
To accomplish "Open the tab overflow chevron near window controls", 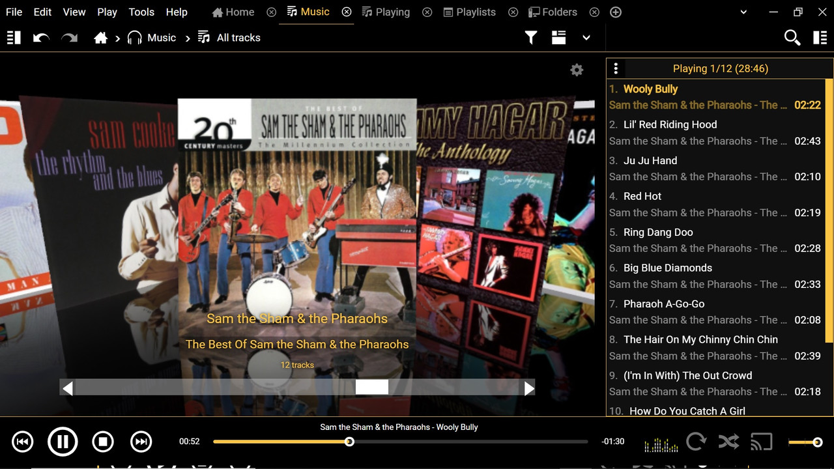I will 743,12.
